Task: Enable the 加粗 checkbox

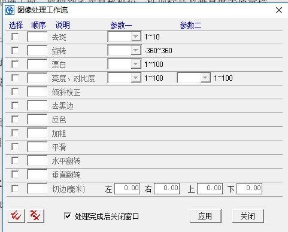Action: (x=15, y=133)
